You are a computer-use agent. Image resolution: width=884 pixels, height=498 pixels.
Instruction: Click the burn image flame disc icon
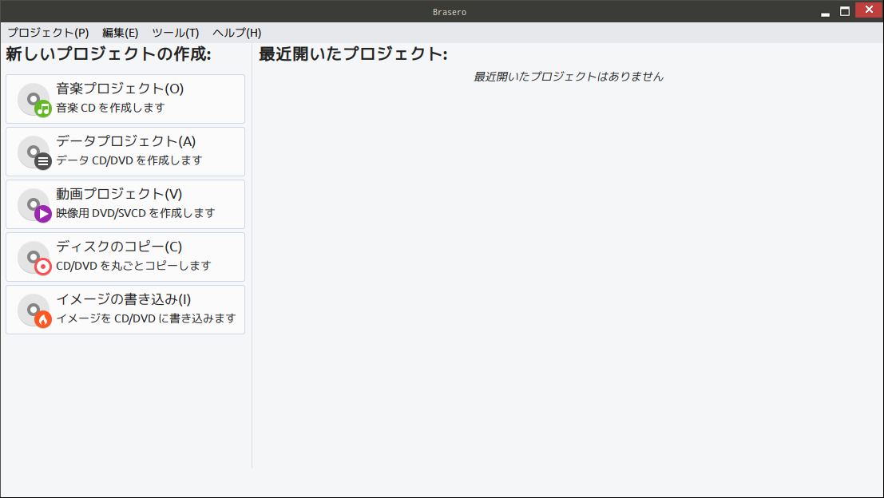pyautogui.click(x=34, y=310)
